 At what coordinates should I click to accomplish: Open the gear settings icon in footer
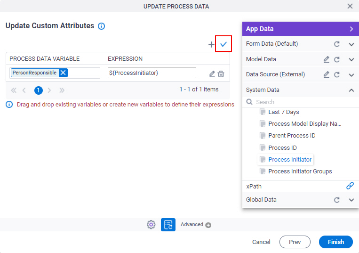tap(151, 225)
